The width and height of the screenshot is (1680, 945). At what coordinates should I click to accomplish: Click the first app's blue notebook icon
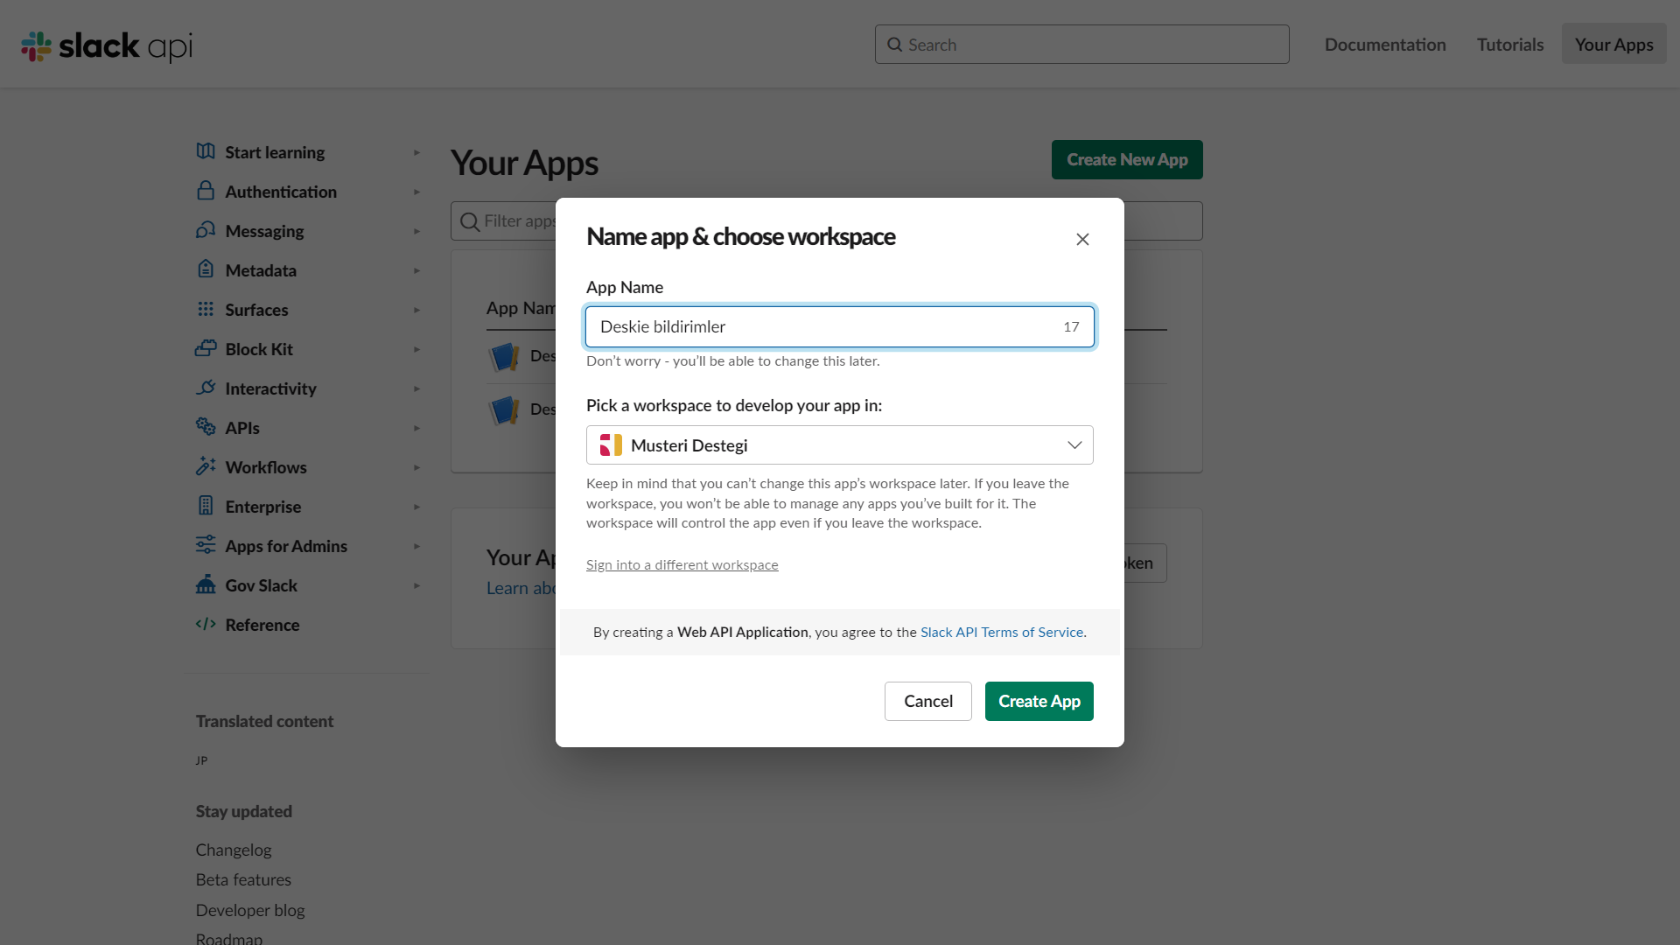click(505, 356)
